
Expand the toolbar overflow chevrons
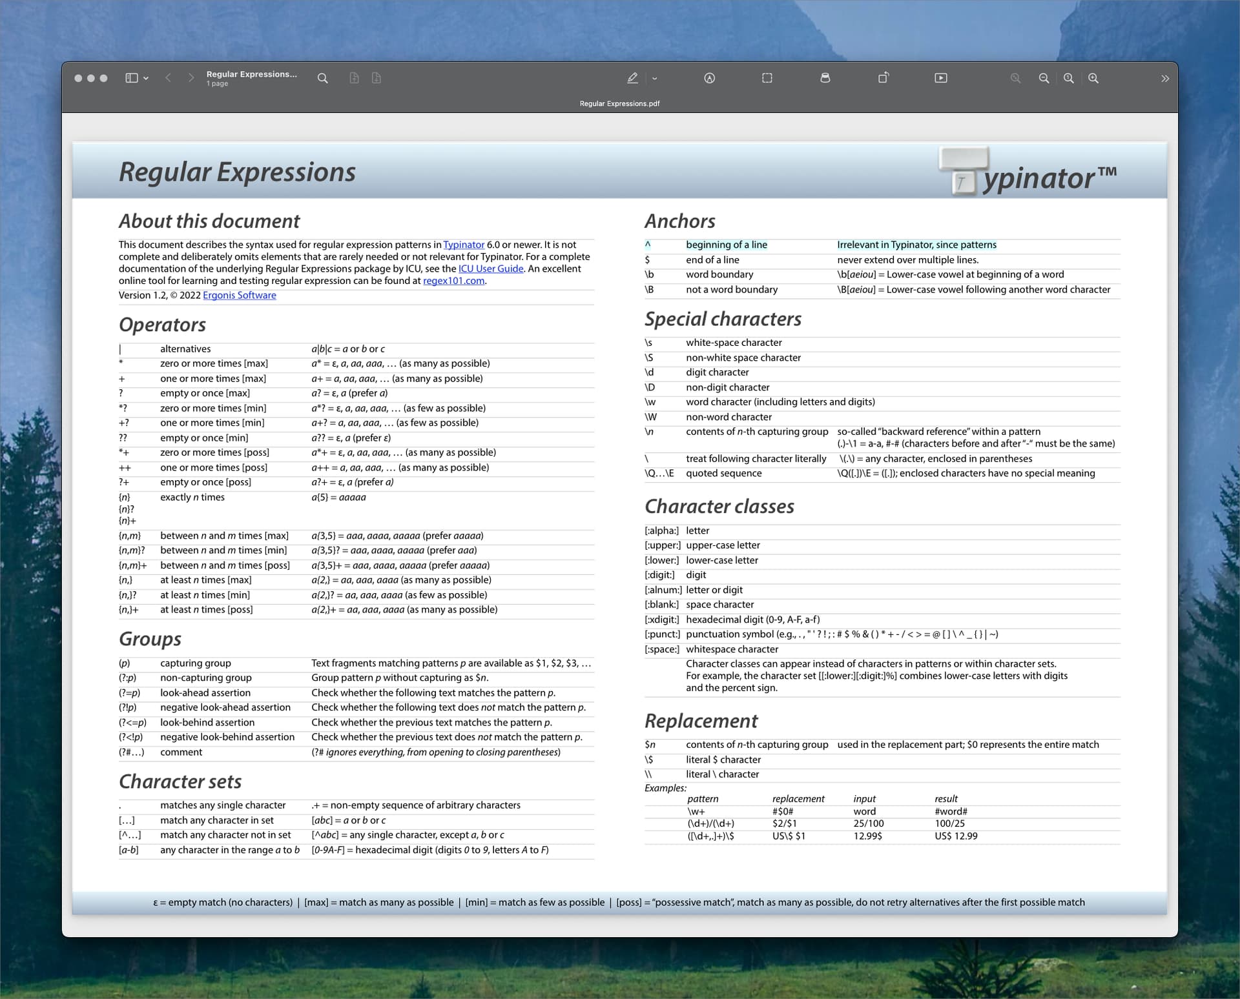coord(1164,79)
